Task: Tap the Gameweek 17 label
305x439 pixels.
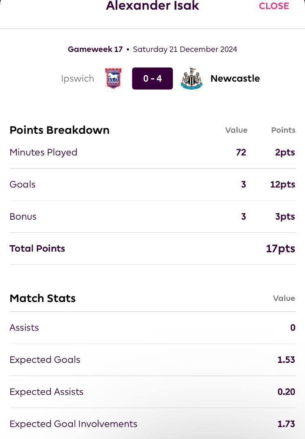Action: point(95,49)
